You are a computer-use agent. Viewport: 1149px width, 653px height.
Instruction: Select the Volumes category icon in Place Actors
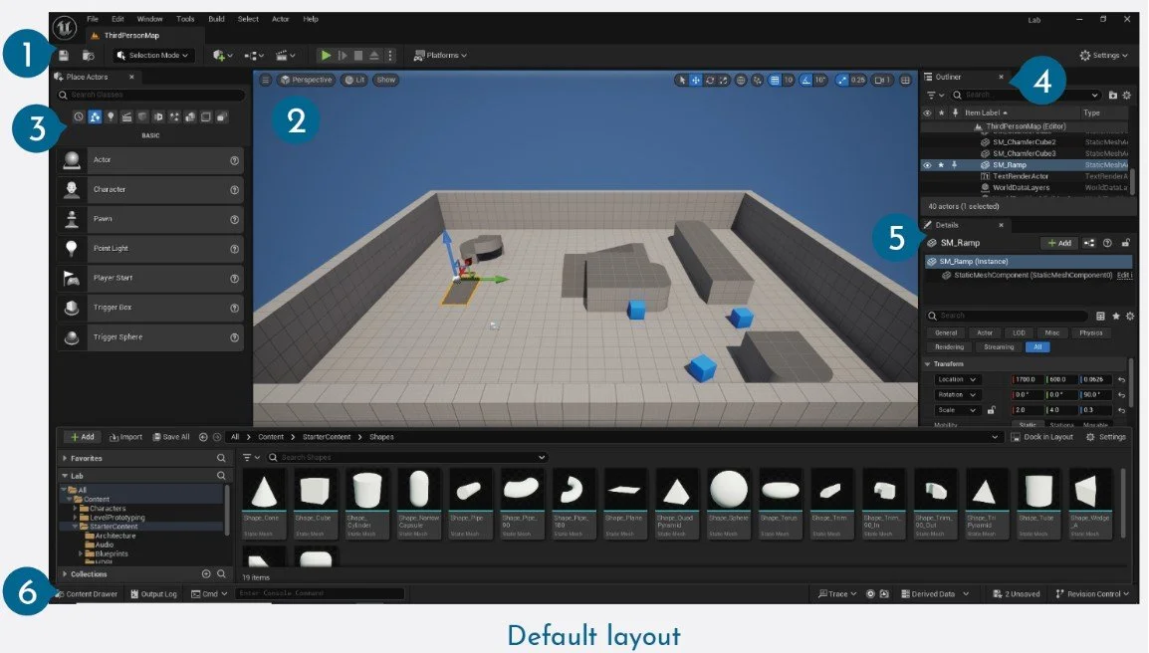[x=206, y=116]
